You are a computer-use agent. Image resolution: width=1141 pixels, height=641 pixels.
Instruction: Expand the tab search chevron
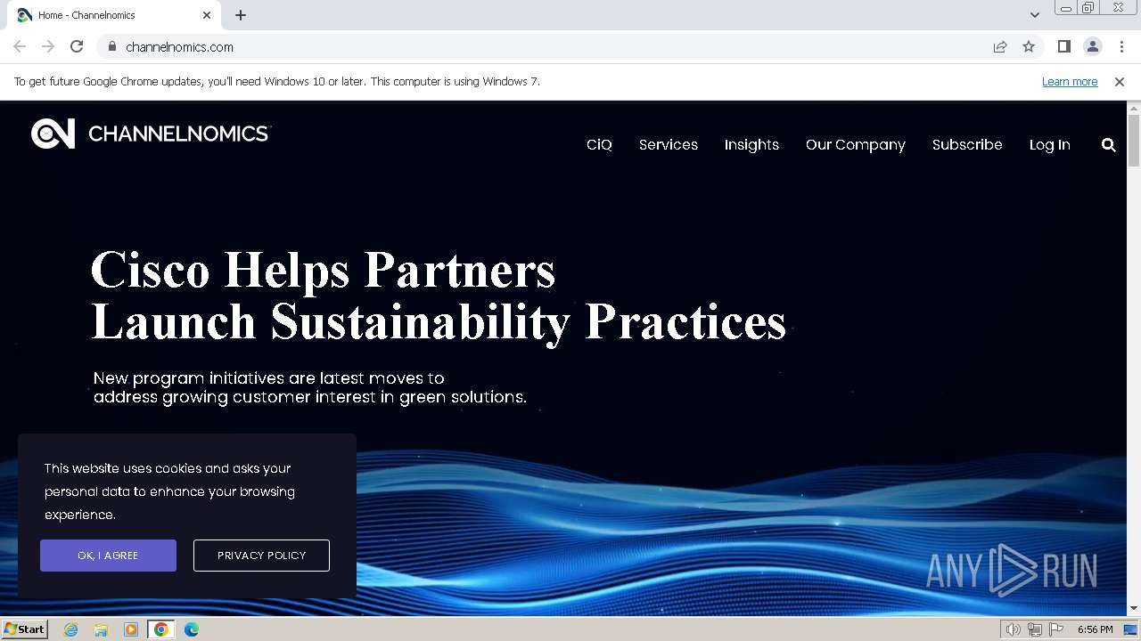(1034, 15)
